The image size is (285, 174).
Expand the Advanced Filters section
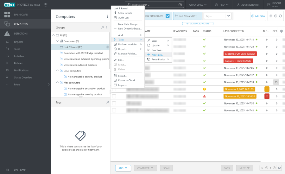[x=198, y=24]
